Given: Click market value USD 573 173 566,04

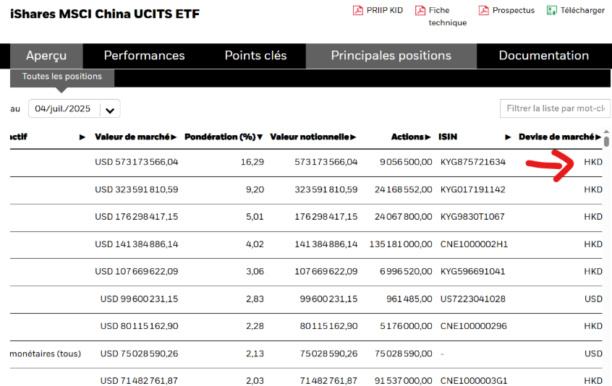Looking at the screenshot, I should coord(136,162).
